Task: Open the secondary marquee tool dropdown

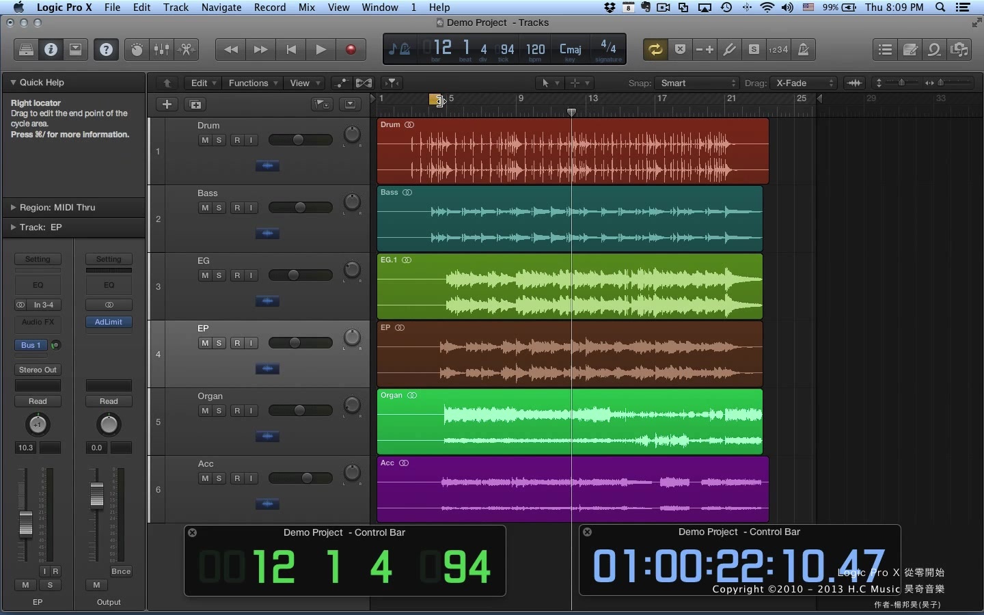Action: point(580,83)
